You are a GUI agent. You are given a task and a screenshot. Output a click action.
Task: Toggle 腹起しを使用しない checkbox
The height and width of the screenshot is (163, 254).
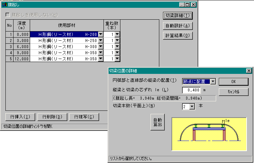[x=8, y=15]
